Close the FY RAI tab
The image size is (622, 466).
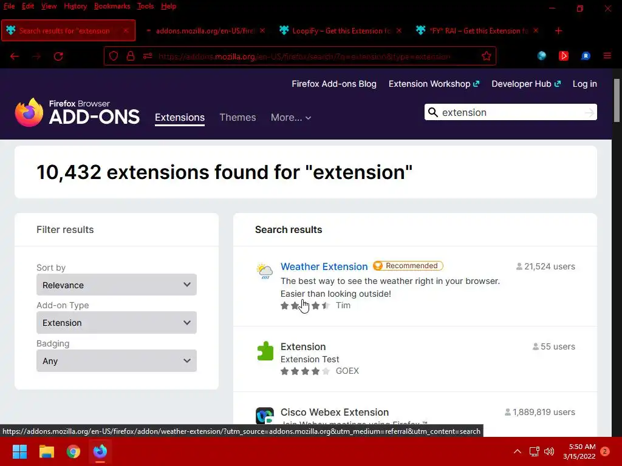[536, 30]
